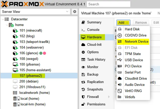Click the USB Device icon
160x109 pixels.
click(120, 60)
